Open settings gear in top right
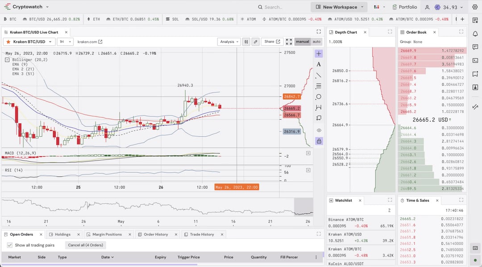The height and width of the screenshot is (267, 482). [475, 7]
